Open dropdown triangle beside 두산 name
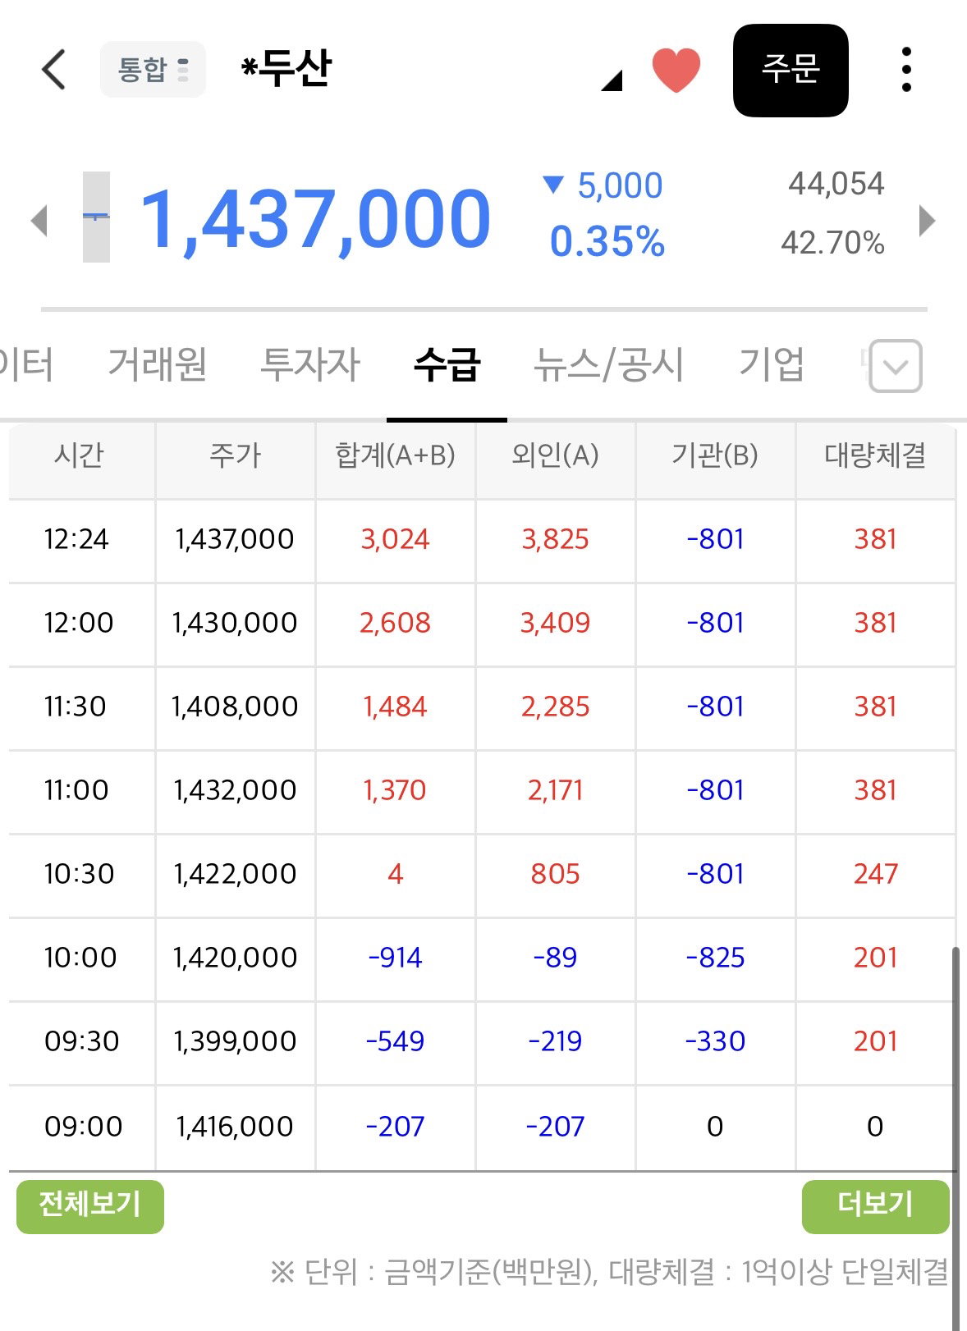 tap(612, 80)
